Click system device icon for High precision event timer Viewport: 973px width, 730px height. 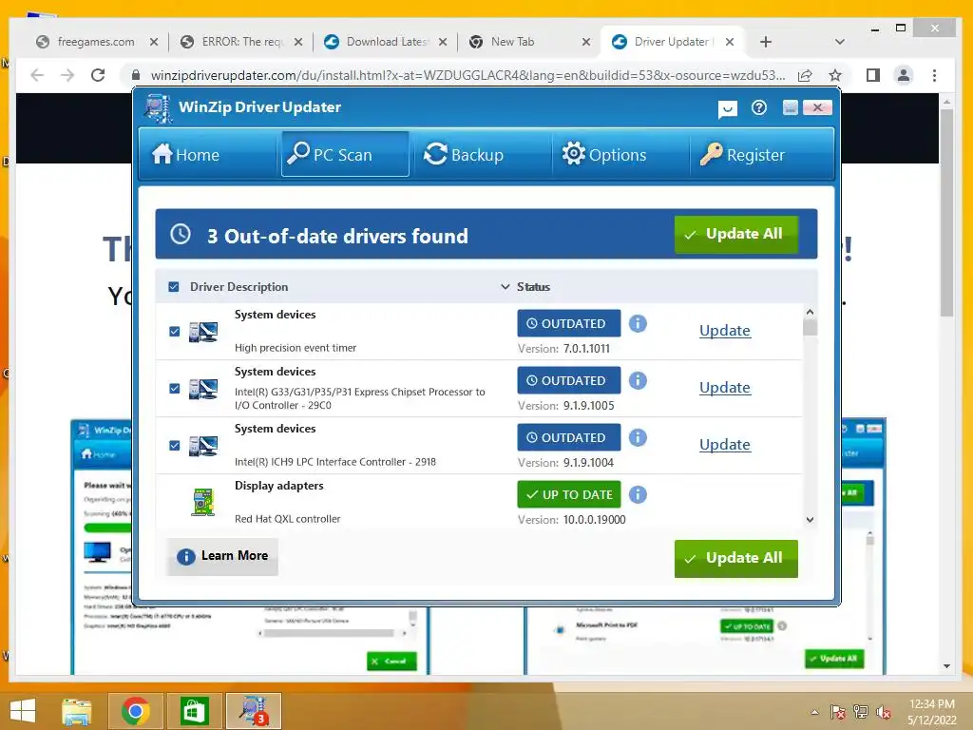(203, 332)
